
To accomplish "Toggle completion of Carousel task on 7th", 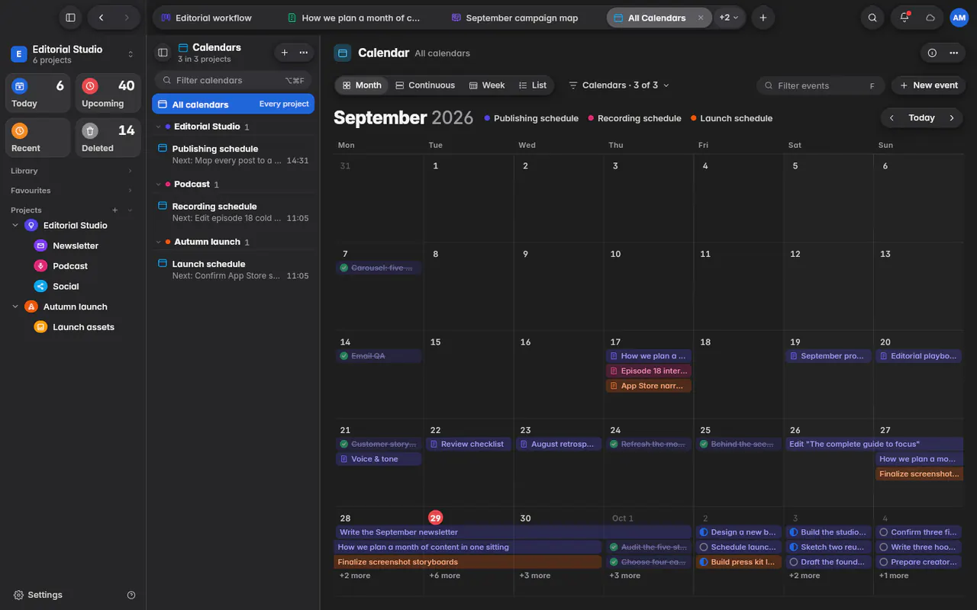I will [344, 268].
